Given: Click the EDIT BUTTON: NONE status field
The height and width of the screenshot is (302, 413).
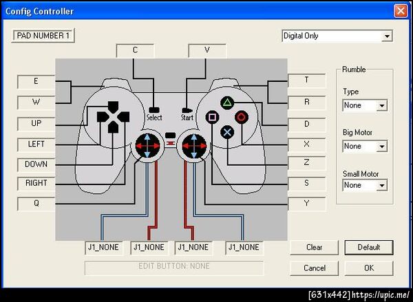Looking at the screenshot, I should coord(174,268).
